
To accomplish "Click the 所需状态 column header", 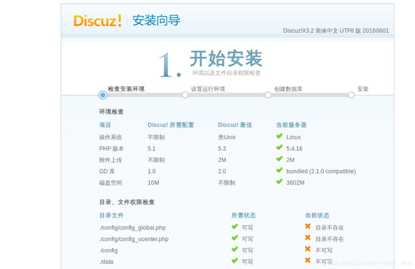I will coord(243,215).
